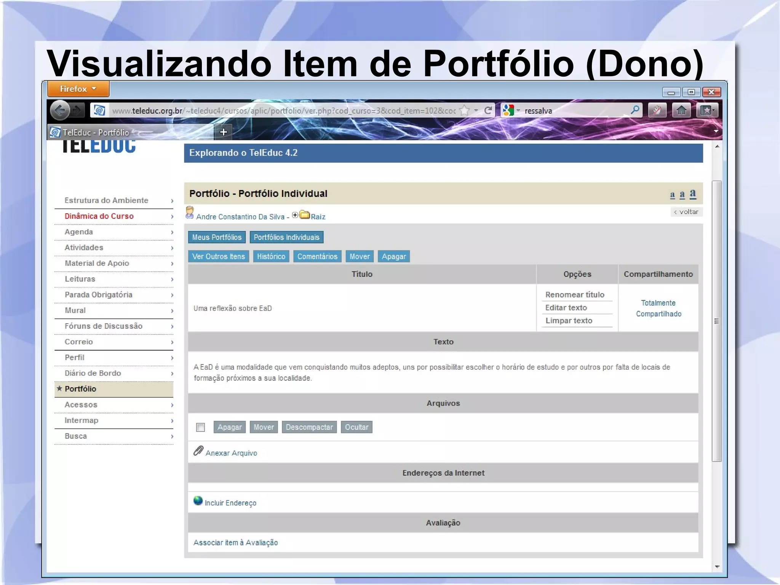The width and height of the screenshot is (780, 585).
Task: Go to home page via house icon
Action: point(681,110)
